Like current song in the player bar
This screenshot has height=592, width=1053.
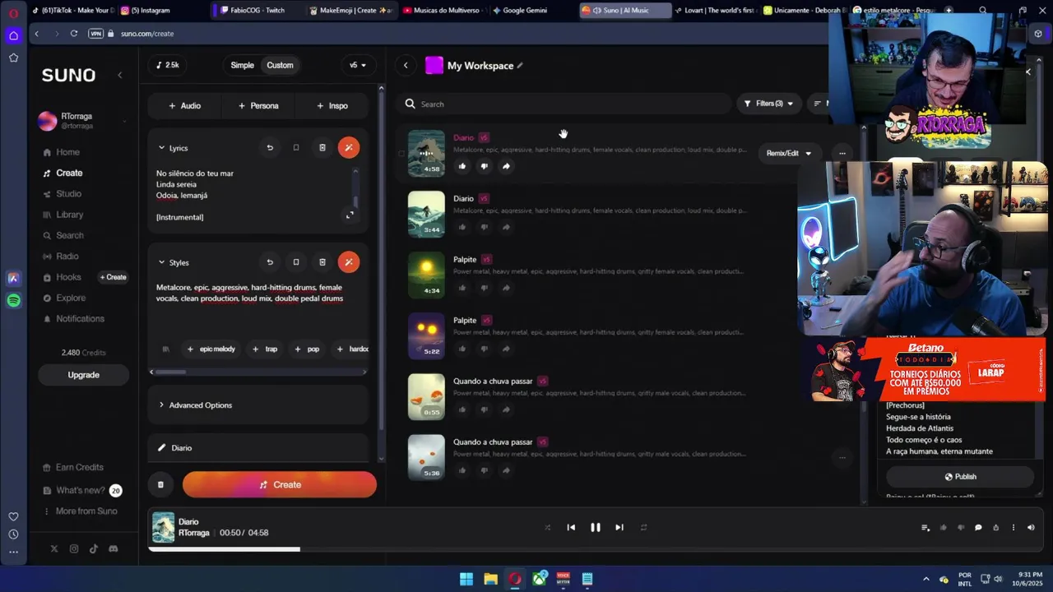[943, 528]
